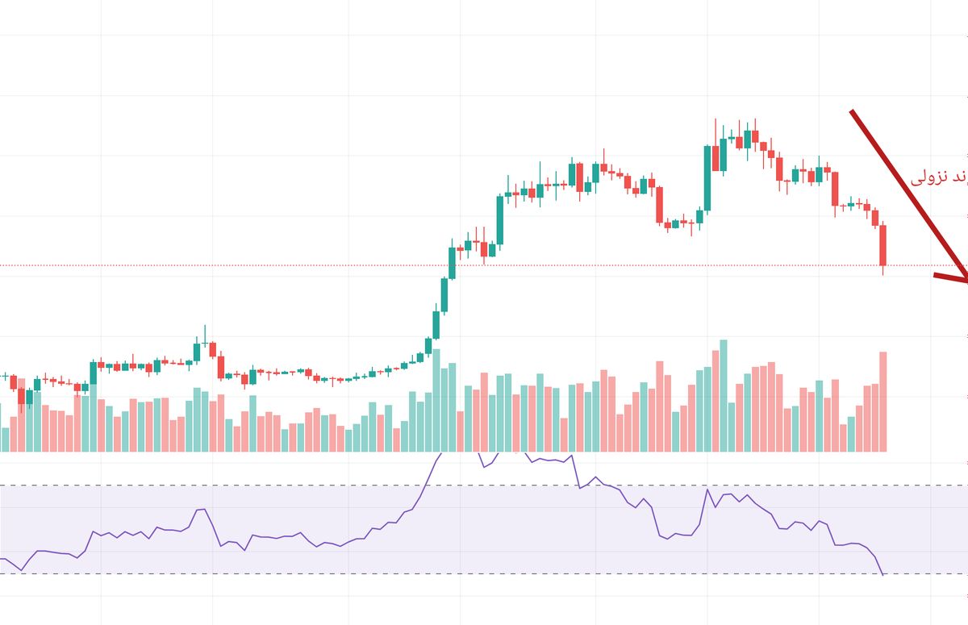Click the lower dashed RSI threshold line
This screenshot has height=625, width=968.
pyautogui.click(x=242, y=573)
